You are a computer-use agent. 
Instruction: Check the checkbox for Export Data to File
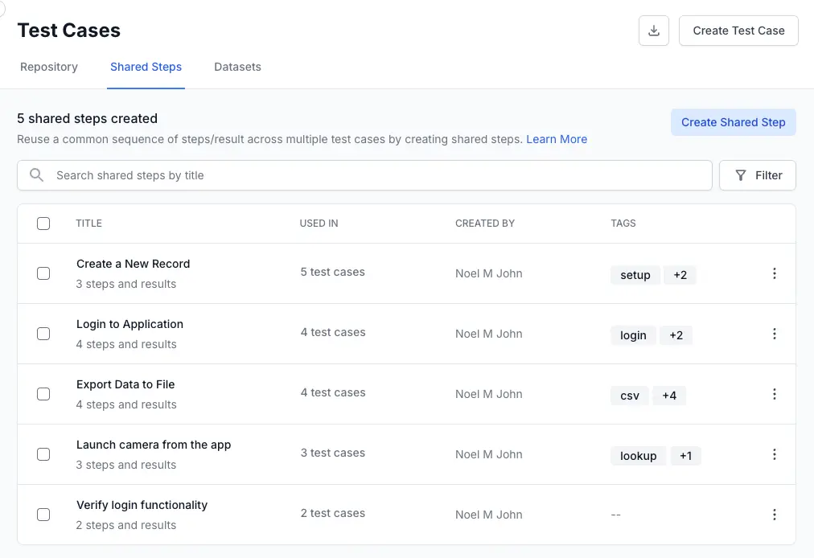[x=43, y=394]
